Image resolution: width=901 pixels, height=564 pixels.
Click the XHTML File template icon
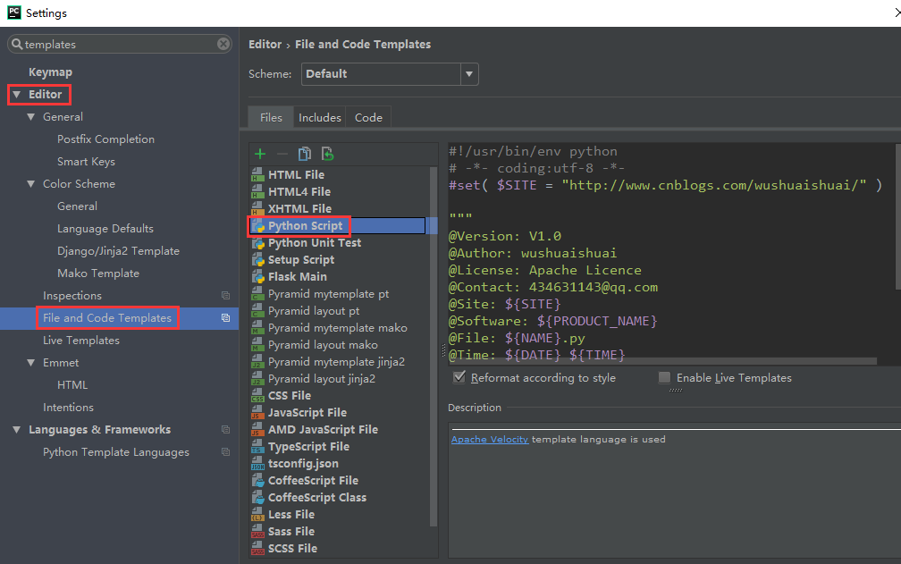click(258, 208)
